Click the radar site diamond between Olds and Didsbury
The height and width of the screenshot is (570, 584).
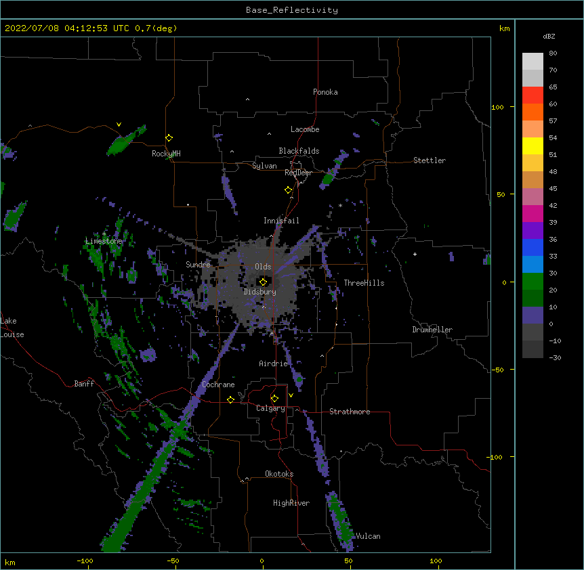point(263,282)
